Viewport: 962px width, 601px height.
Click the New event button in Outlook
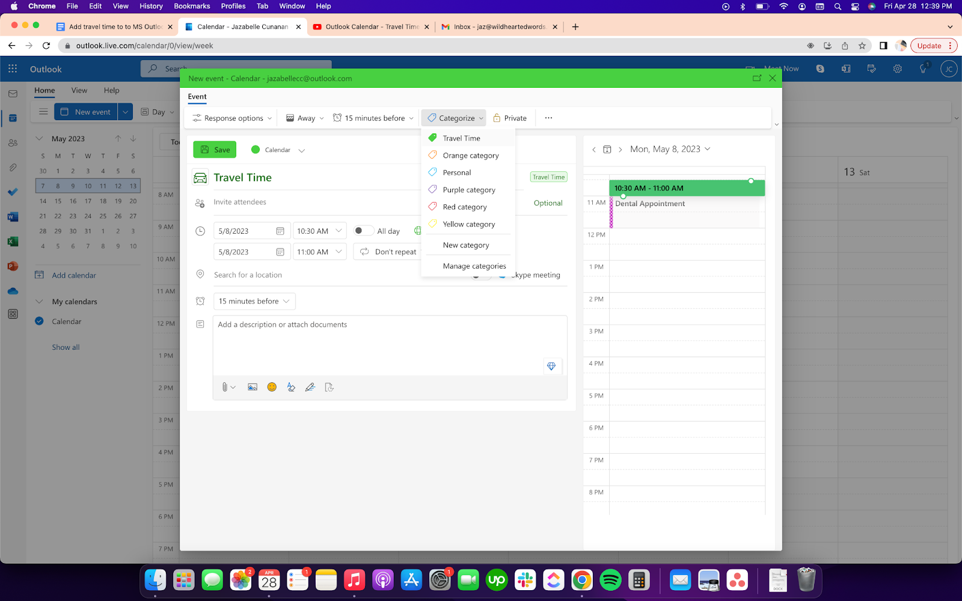[86, 112]
